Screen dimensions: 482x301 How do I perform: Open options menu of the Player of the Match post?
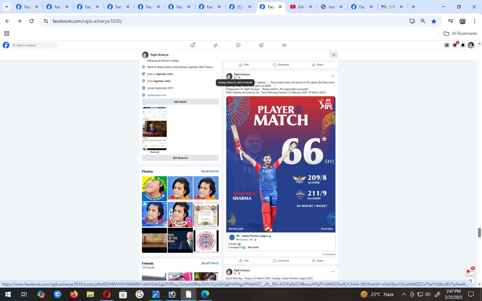point(332,76)
